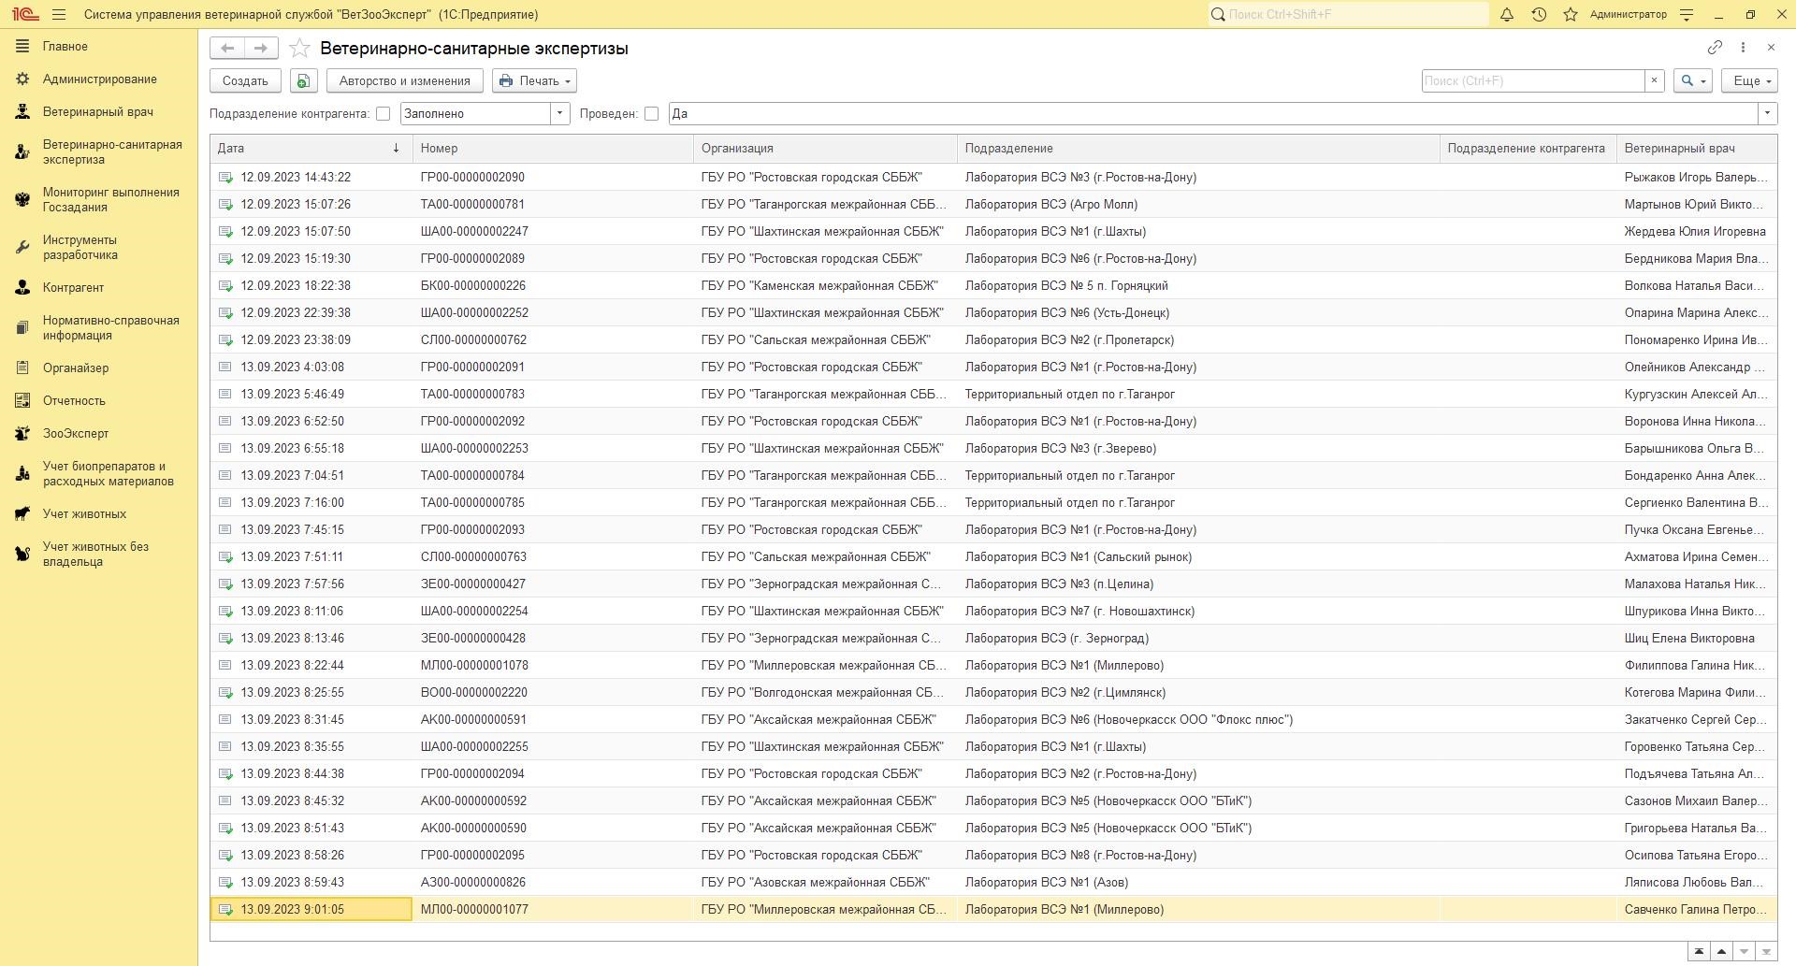
Task: Open the vertical dots form menu
Action: (x=1743, y=47)
